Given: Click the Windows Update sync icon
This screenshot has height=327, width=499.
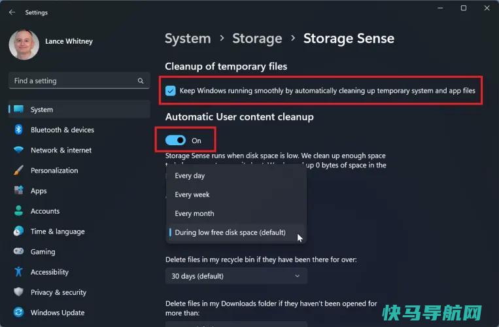Looking at the screenshot, I should [18, 313].
